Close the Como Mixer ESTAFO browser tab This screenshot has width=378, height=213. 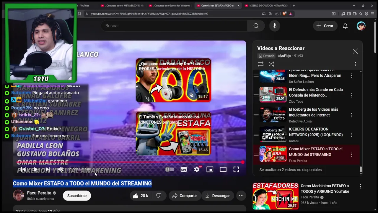pyautogui.click(x=239, y=6)
